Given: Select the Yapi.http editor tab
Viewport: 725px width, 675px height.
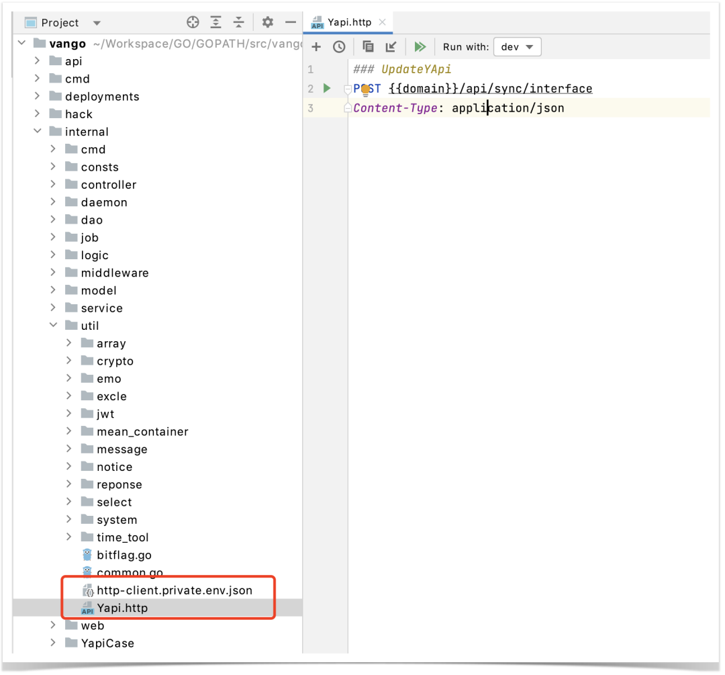Looking at the screenshot, I should [x=348, y=22].
